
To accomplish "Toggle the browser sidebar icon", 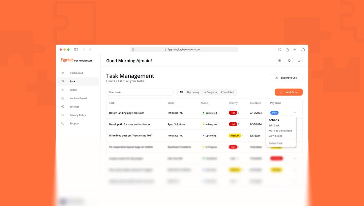I will pyautogui.click(x=76, y=50).
